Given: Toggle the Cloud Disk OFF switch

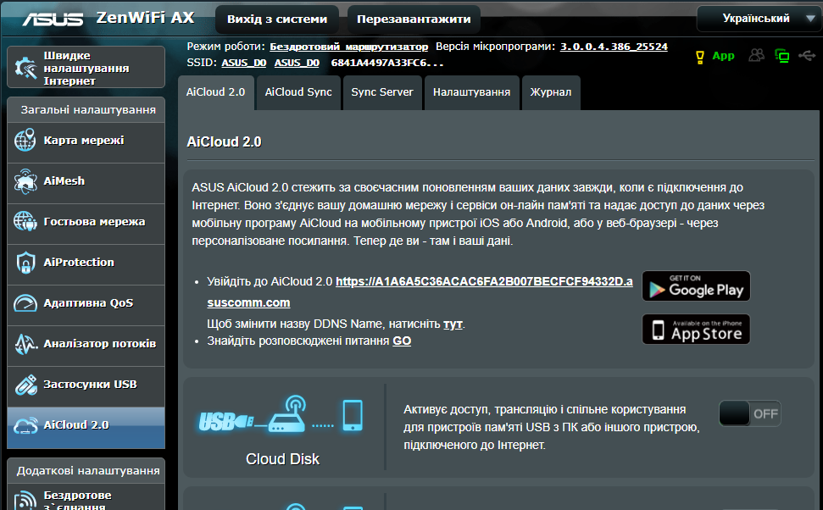Looking at the screenshot, I should click(x=749, y=413).
